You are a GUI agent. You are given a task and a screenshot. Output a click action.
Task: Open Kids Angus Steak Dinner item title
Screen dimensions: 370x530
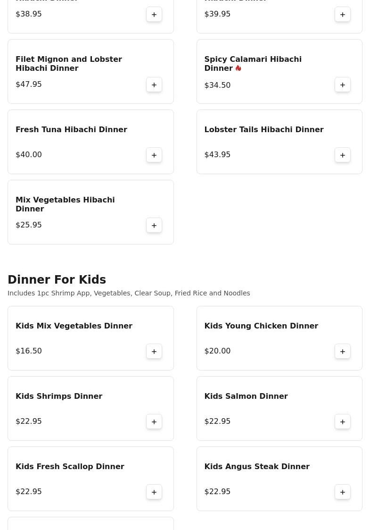(x=257, y=466)
